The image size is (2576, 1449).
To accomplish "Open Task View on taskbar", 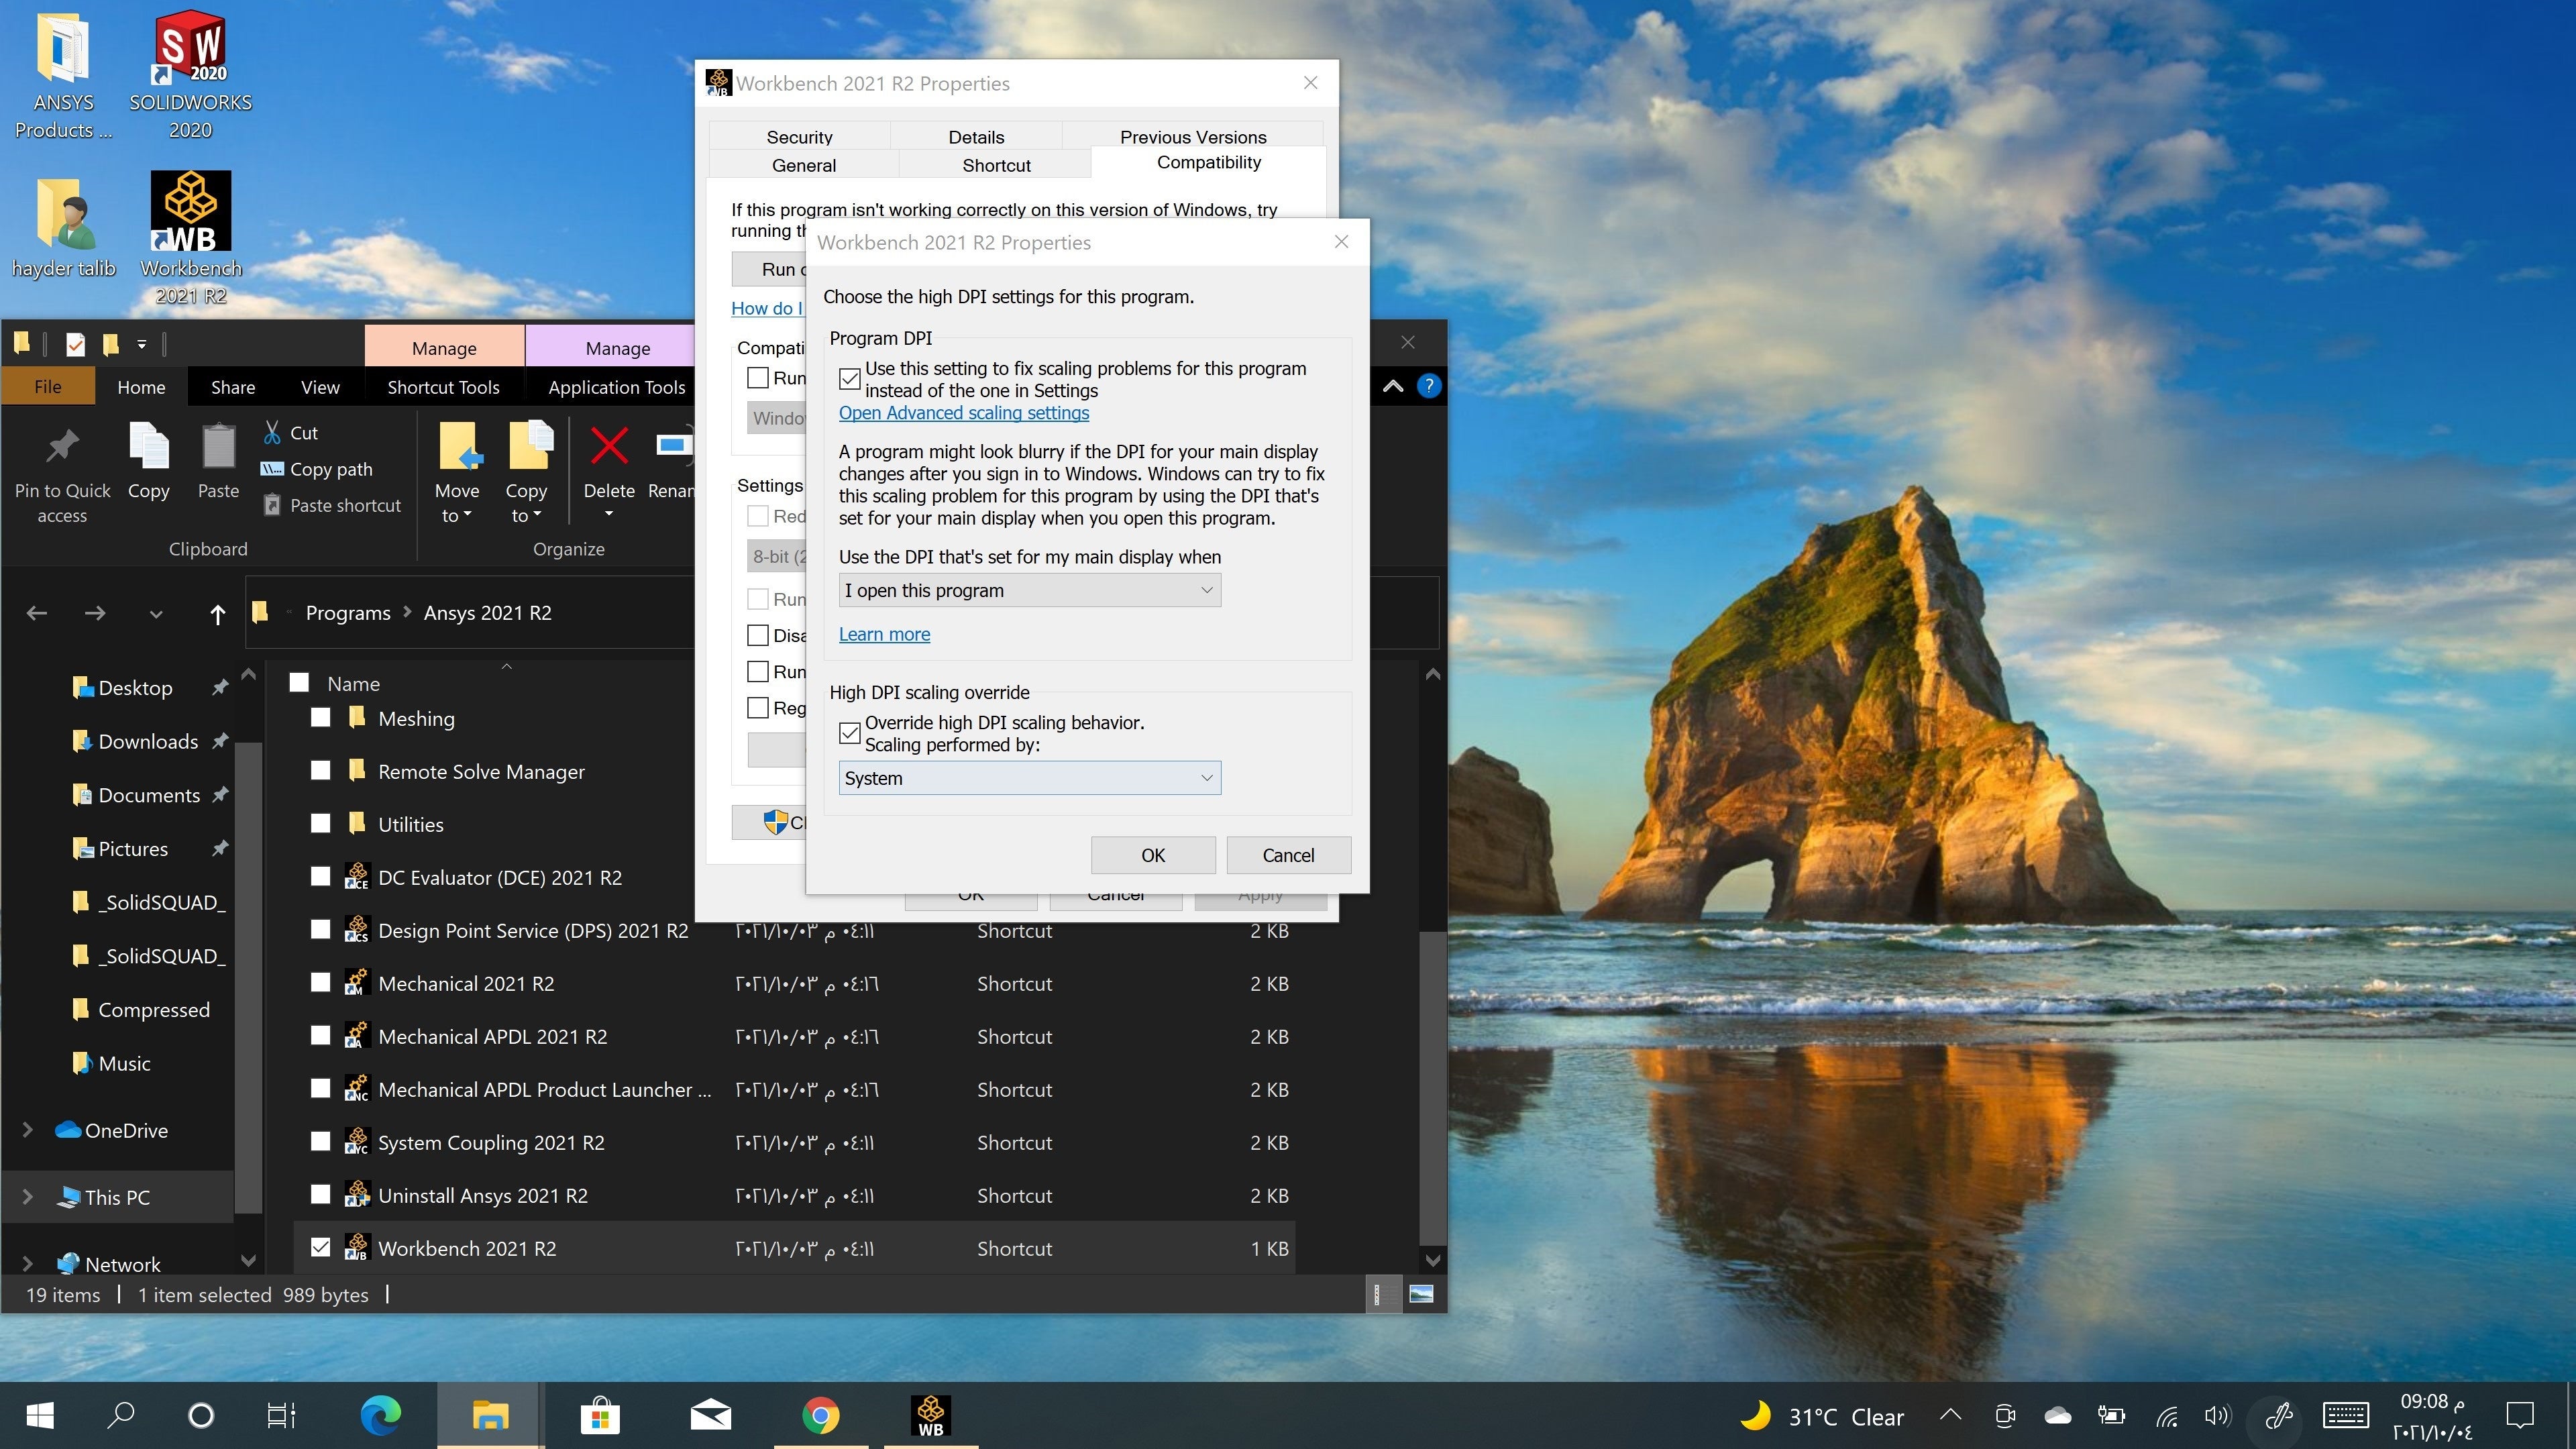I will coord(281,1415).
